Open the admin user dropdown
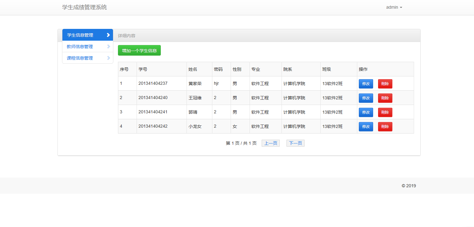This screenshot has width=474, height=227. point(394,7)
